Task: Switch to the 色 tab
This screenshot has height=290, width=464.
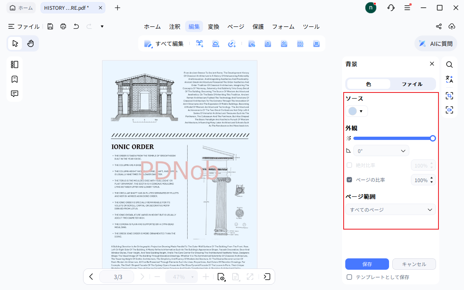Action: (x=368, y=84)
